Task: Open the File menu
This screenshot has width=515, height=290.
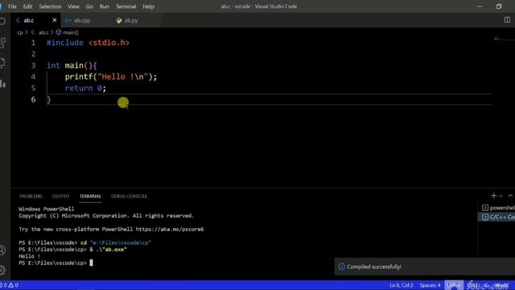Action: (x=13, y=6)
